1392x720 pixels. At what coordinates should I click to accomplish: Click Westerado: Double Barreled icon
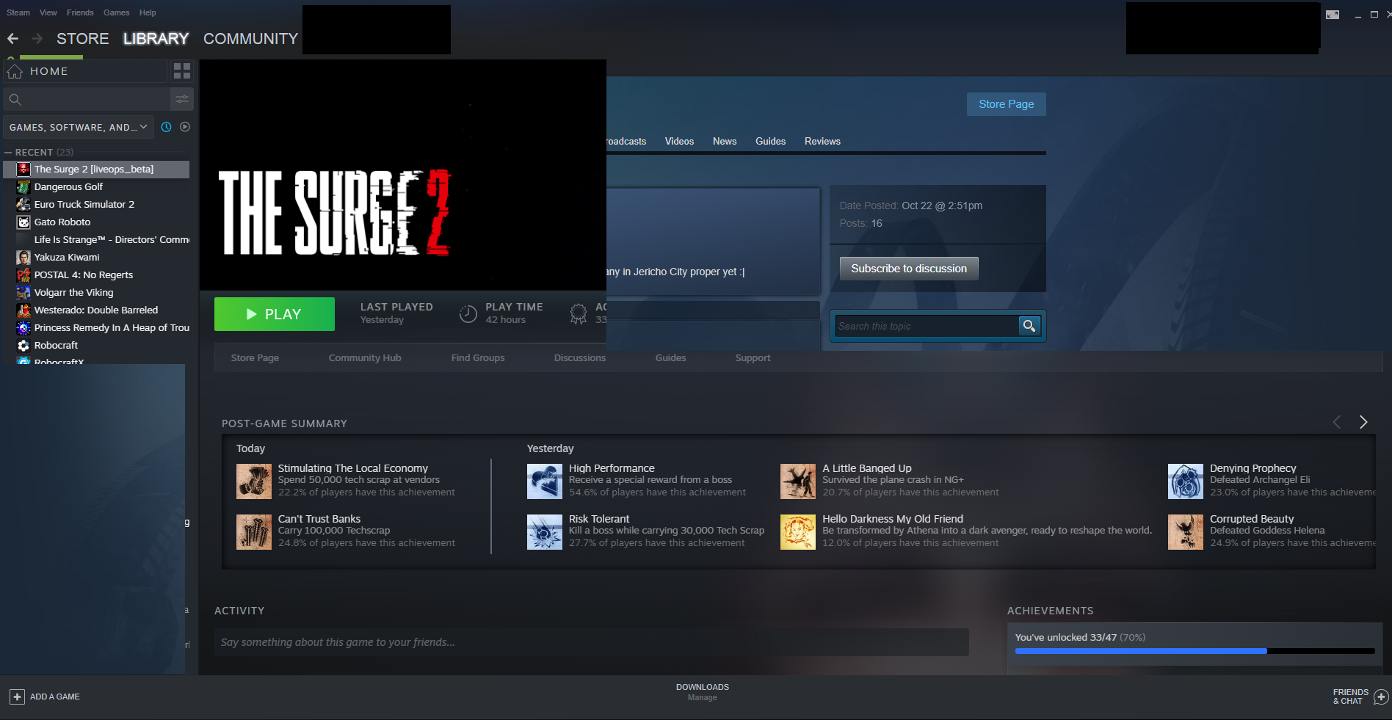pos(23,310)
